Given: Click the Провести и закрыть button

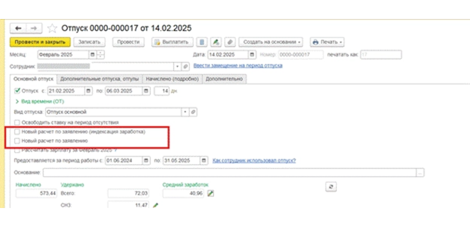Looking at the screenshot, I should point(40,42).
